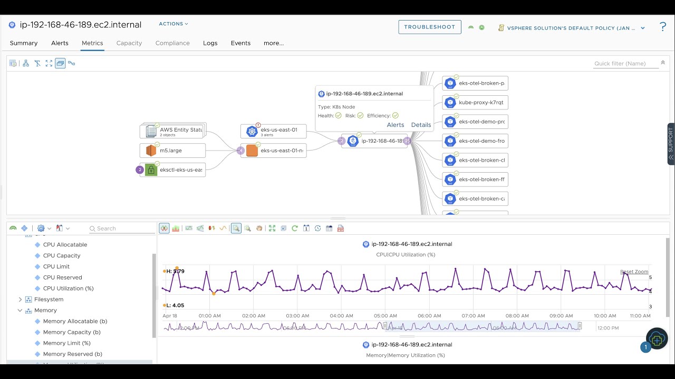The height and width of the screenshot is (379, 675).
Task: Click the date controls calendar icon
Action: click(x=306, y=228)
